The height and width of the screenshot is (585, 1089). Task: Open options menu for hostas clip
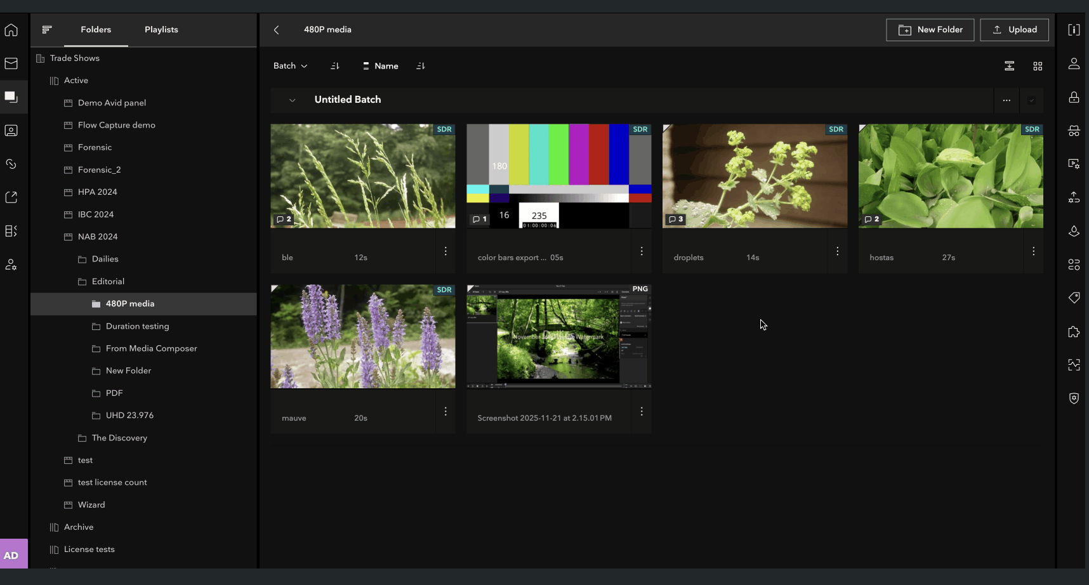pos(1034,251)
